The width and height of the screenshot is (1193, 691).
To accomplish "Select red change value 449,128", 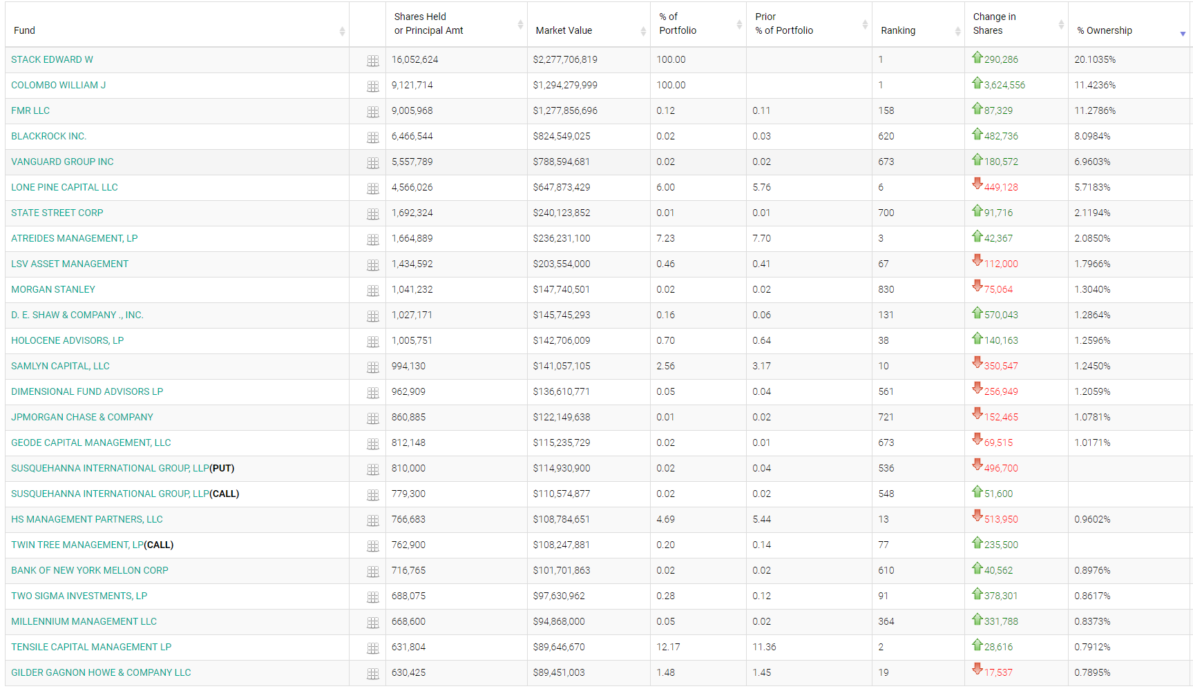I will (x=1001, y=187).
